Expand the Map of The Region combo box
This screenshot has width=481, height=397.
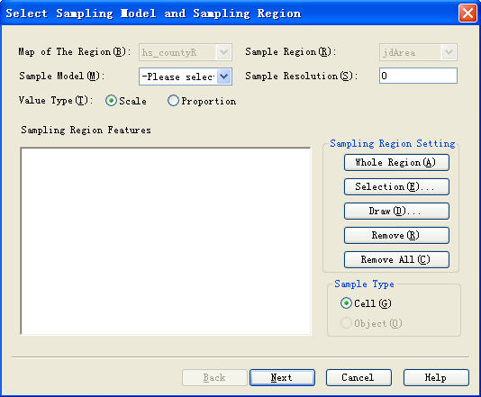pyautogui.click(x=224, y=52)
